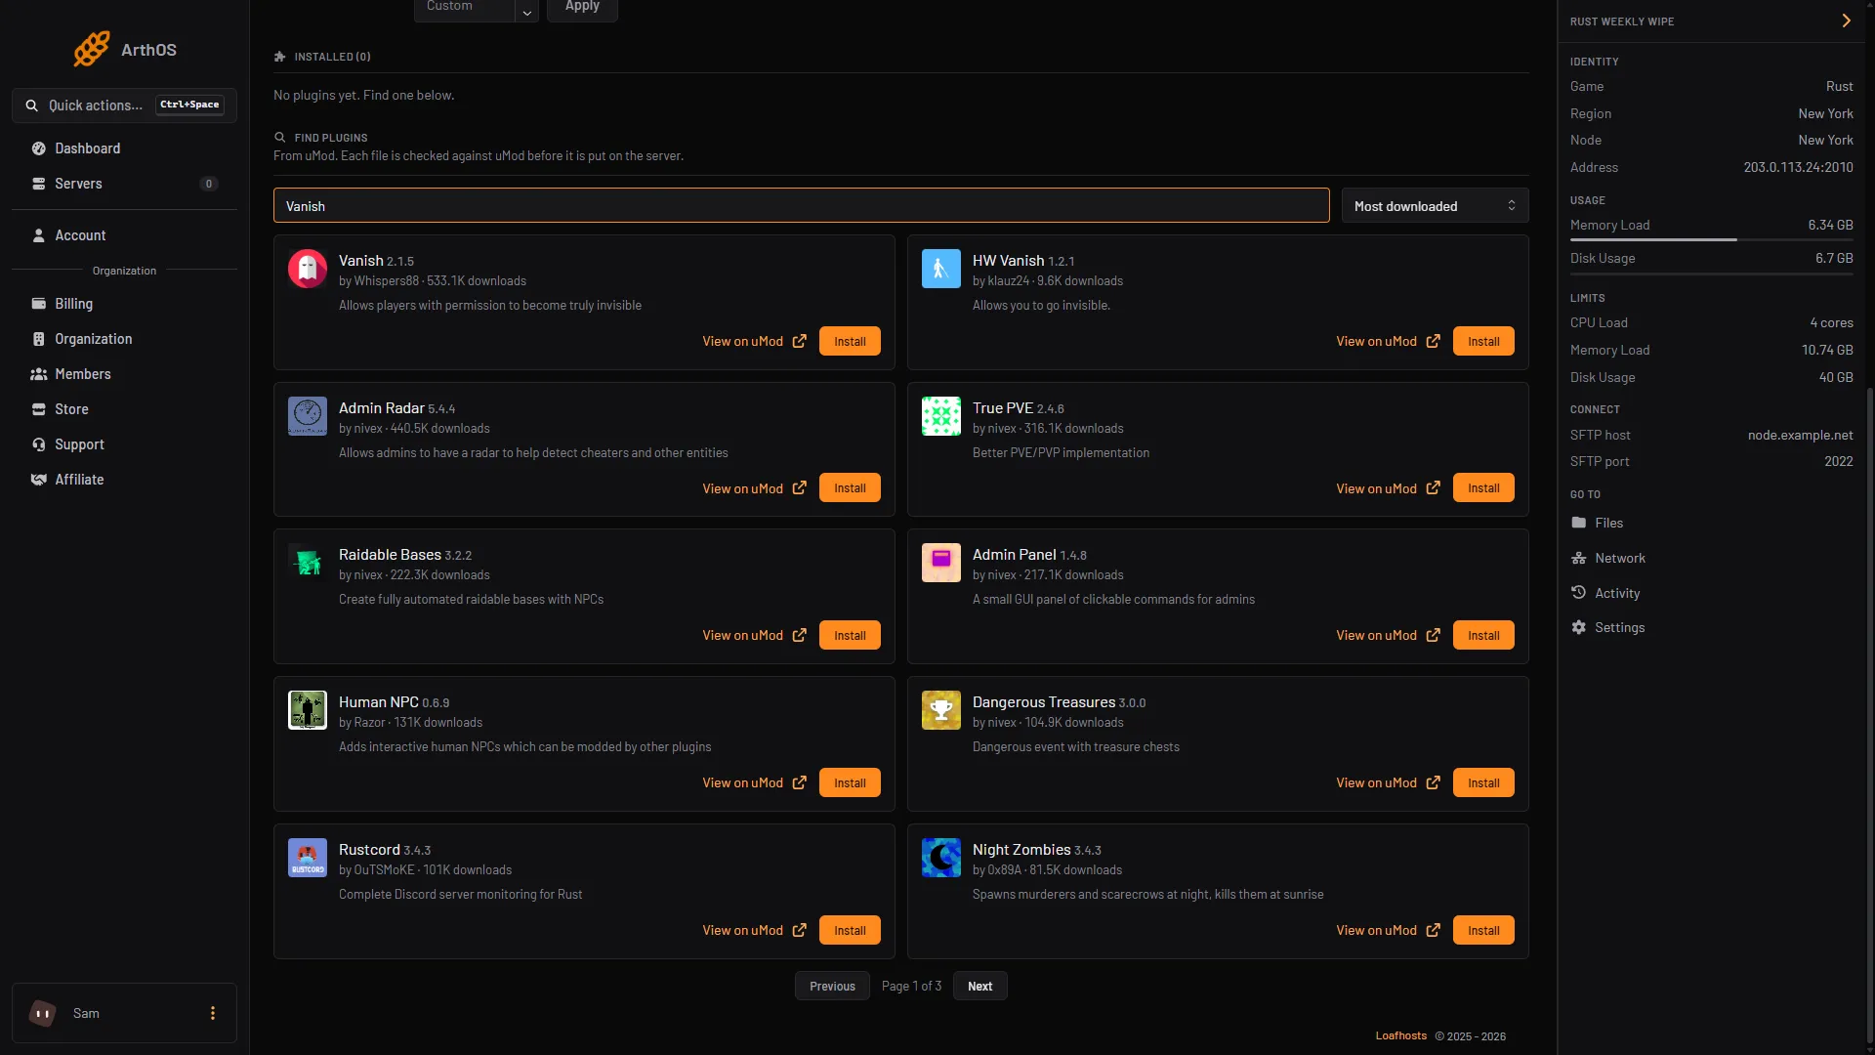Click the Store icon in sidebar

pyautogui.click(x=39, y=409)
